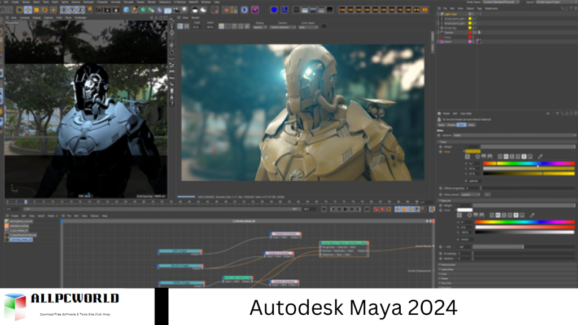Click the Autokeying button in timeline
The width and height of the screenshot is (578, 325).
(382, 209)
